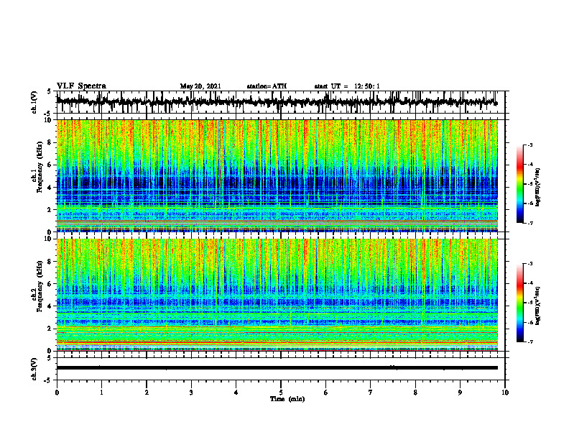The height and width of the screenshot is (440, 569).
Task: Click the lower color scale bar for ch.2
Action: pos(519,303)
